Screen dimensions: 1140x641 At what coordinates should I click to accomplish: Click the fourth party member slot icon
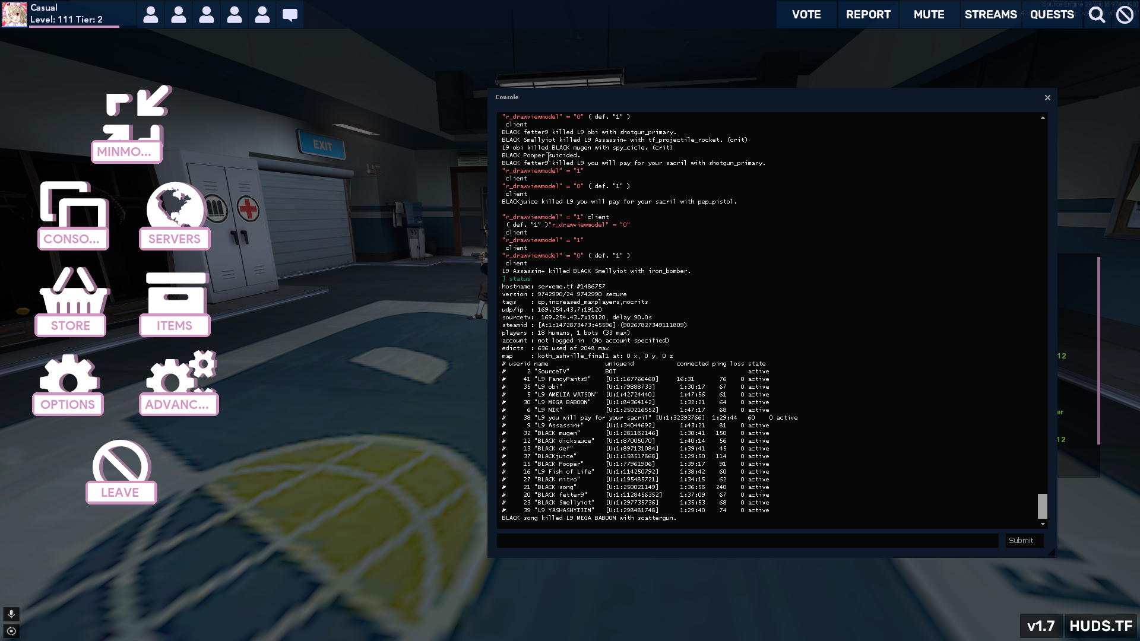tap(235, 15)
